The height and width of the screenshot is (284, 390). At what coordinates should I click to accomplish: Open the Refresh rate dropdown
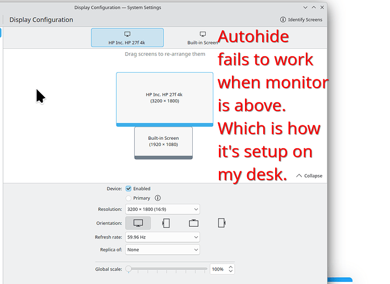[x=163, y=237]
